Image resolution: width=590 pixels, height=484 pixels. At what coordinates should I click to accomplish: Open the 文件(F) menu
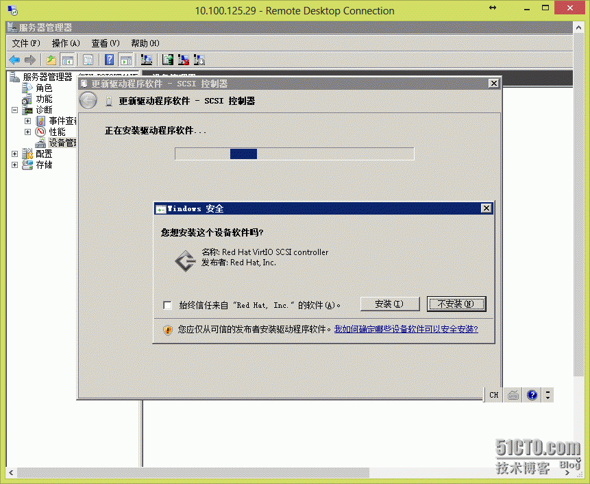[26, 43]
